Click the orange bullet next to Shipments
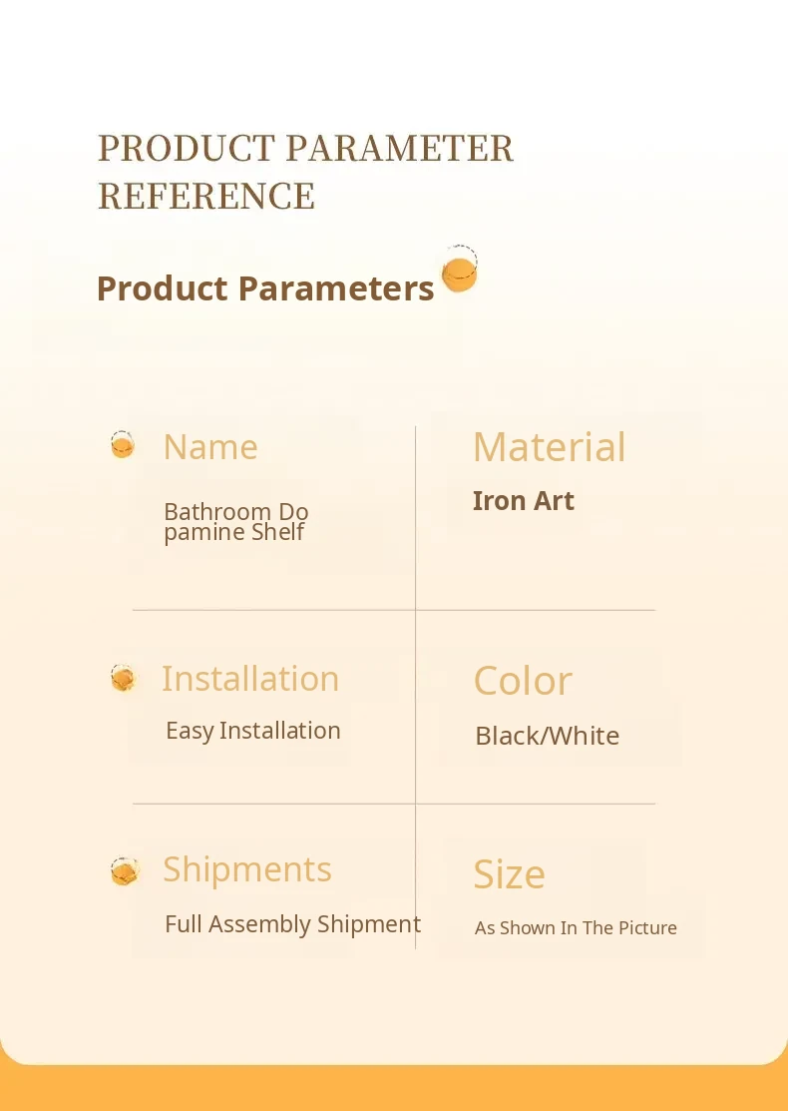 [x=124, y=871]
